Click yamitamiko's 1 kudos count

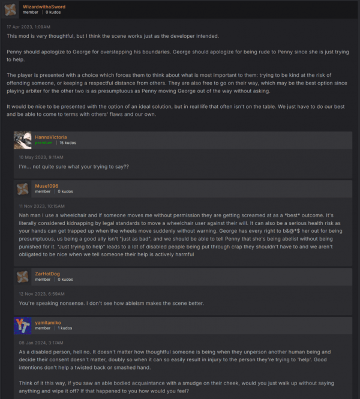pos(65,328)
